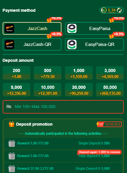Image resolution: width=127 pixels, height=173 pixels.
Task: Click the balance refresh arrows icon
Action: click(x=119, y=10)
